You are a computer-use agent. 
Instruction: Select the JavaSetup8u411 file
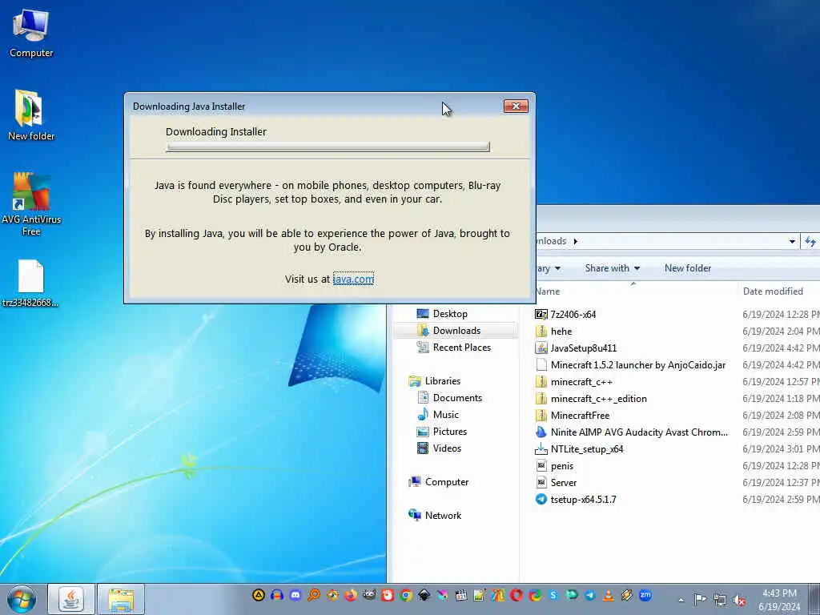(x=577, y=348)
